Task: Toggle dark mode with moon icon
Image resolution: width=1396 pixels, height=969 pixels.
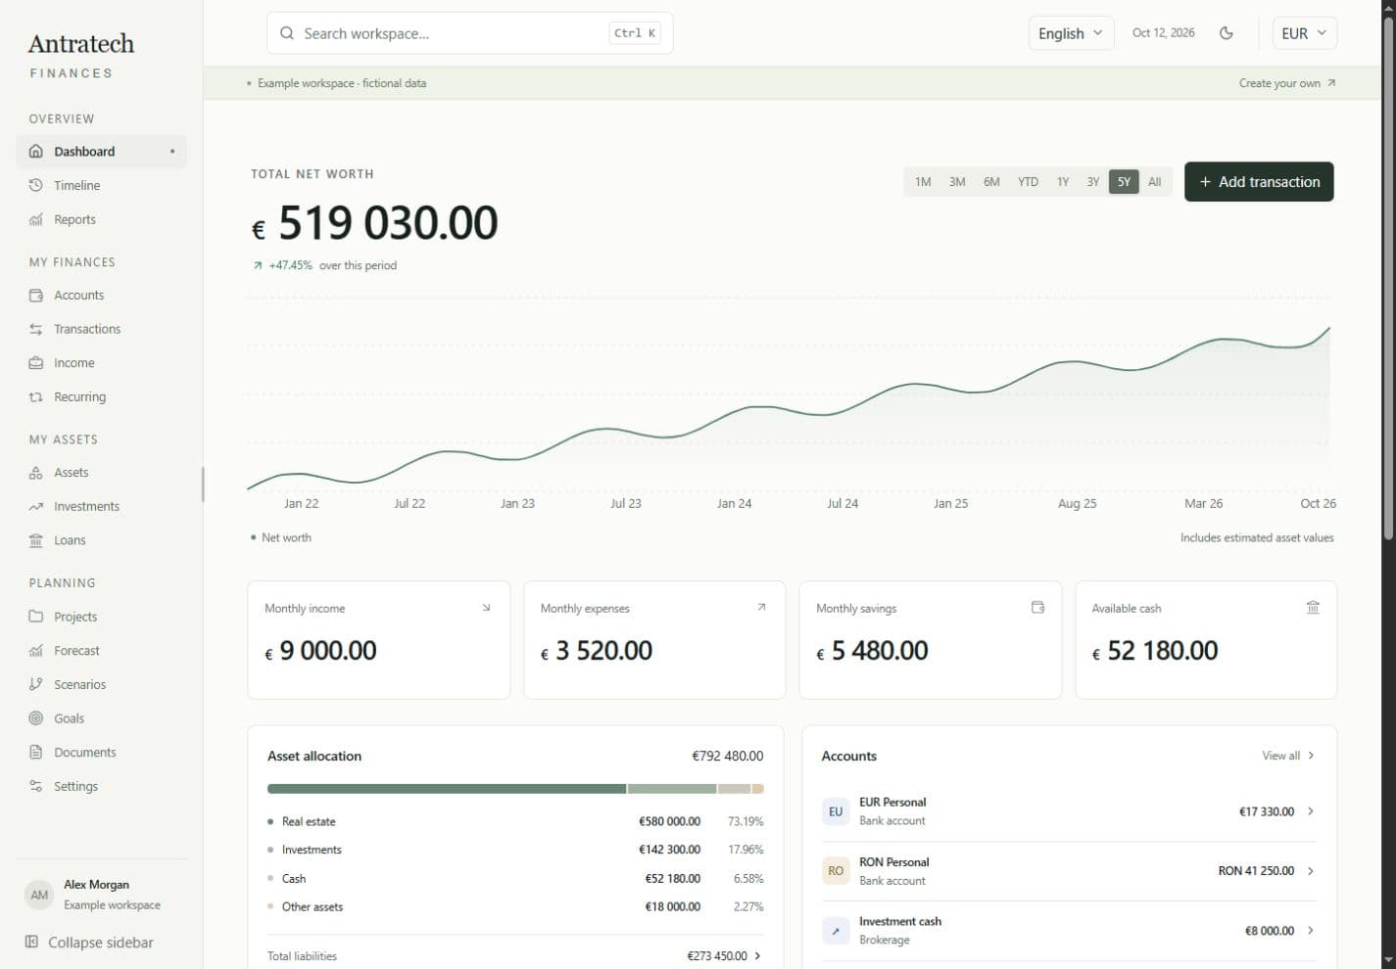Action: point(1227,33)
